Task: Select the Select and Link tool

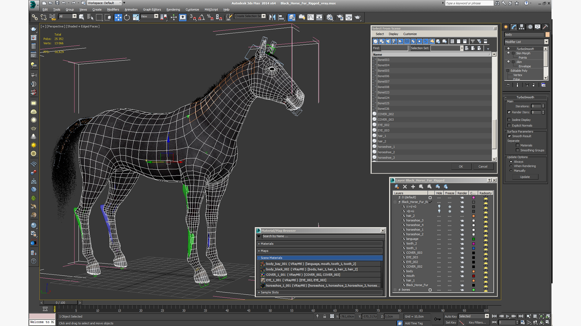Action: point(35,17)
